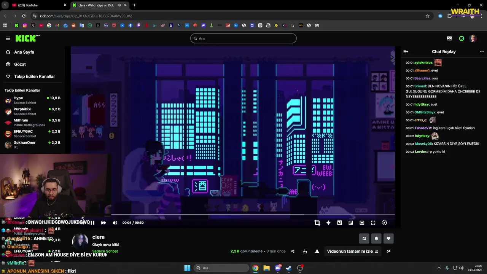Bookmark this page with star icon
This screenshot has width=487, height=274.
[x=428, y=16]
